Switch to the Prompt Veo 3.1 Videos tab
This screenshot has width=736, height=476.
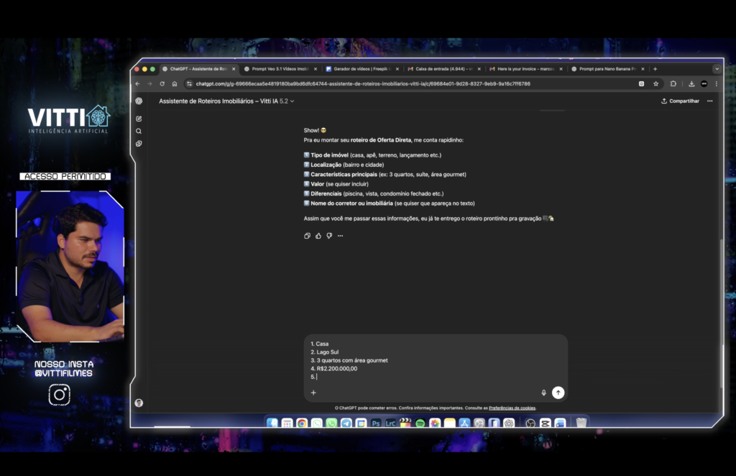(x=279, y=69)
